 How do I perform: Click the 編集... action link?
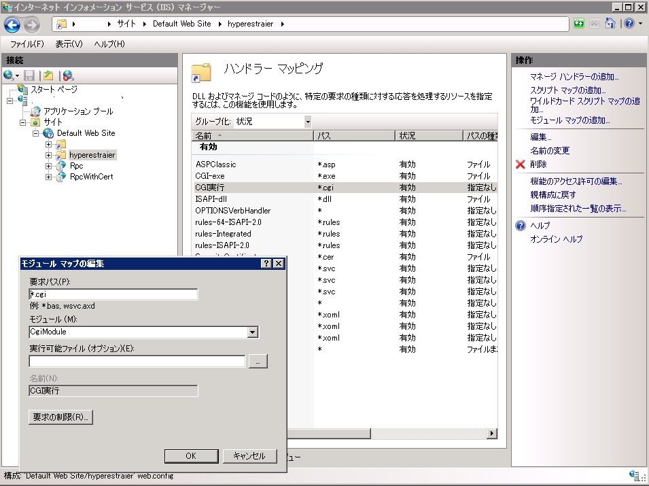click(540, 137)
